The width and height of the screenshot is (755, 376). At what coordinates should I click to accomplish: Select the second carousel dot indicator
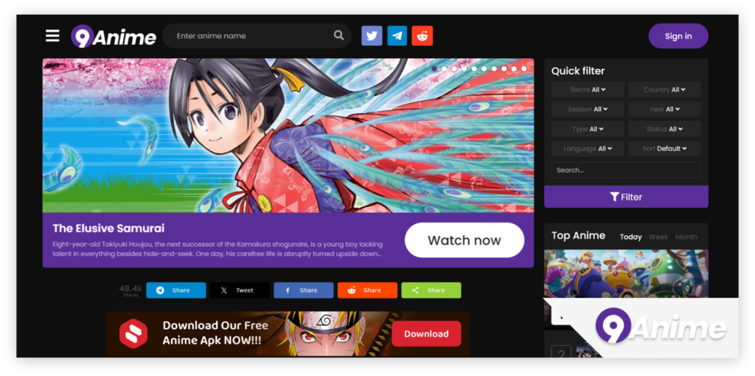click(x=445, y=69)
